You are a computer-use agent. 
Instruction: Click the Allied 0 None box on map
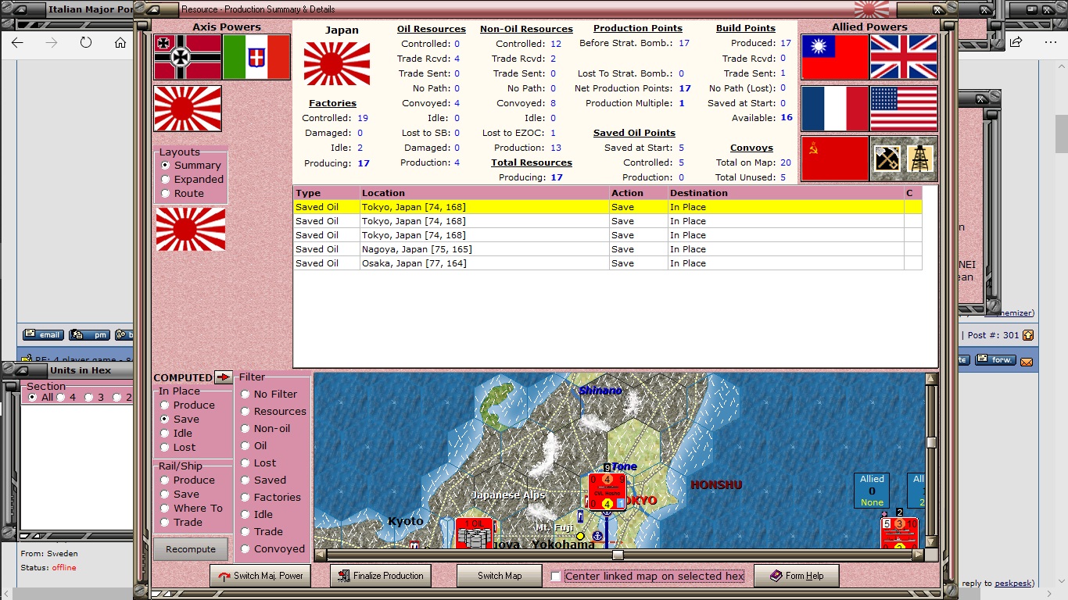point(872,491)
